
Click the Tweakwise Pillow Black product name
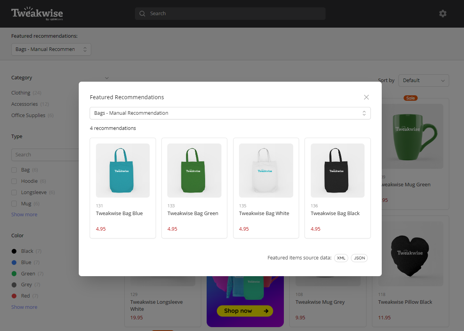pyautogui.click(x=405, y=302)
